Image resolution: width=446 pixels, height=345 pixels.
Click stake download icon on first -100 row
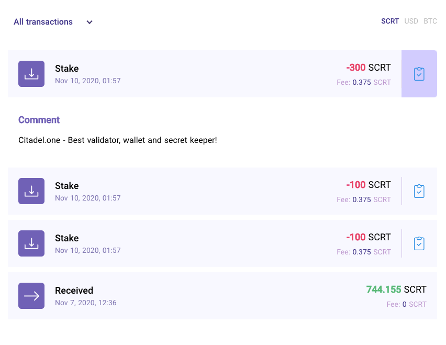(31, 191)
